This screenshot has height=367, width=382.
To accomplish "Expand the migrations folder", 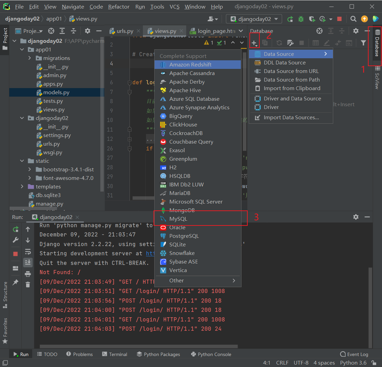I will [30, 58].
